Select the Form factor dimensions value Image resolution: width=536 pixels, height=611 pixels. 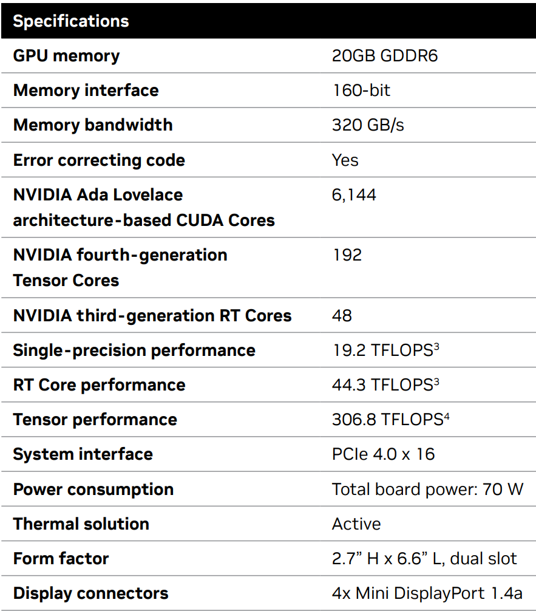(x=424, y=559)
